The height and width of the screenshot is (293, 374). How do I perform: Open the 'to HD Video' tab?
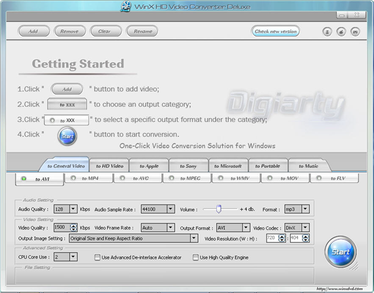[x=109, y=166]
